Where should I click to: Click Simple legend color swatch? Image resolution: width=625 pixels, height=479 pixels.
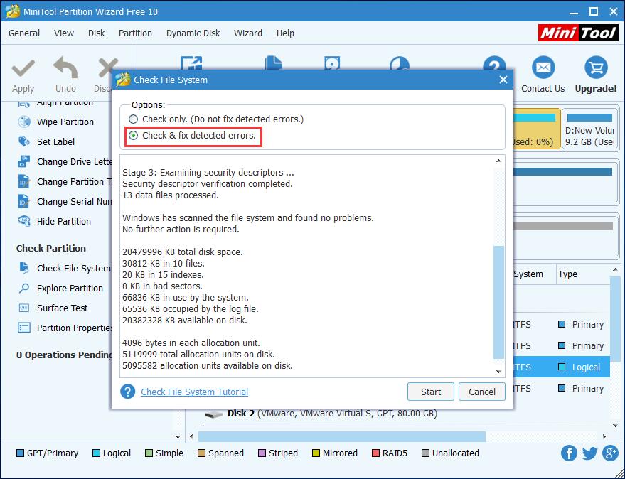click(149, 453)
